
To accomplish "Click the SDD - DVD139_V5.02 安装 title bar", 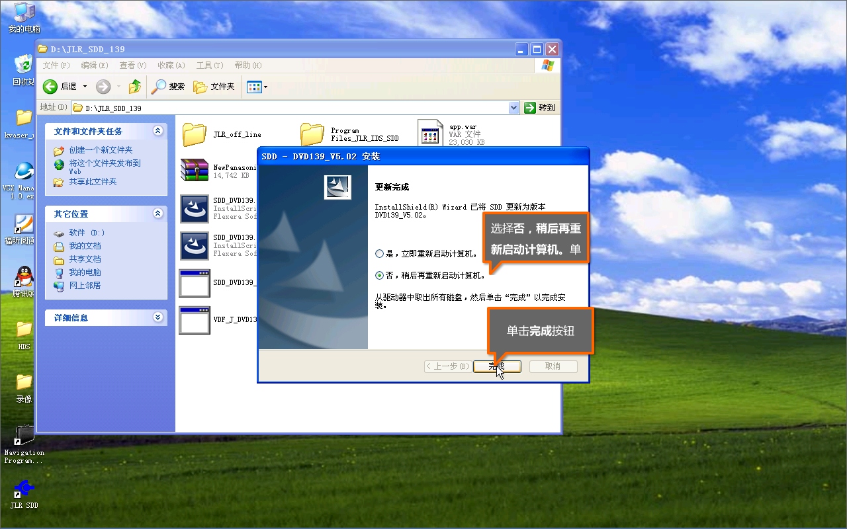I will coord(423,157).
